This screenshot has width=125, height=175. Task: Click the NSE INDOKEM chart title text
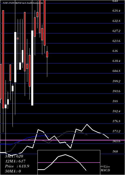(x=23, y=3)
